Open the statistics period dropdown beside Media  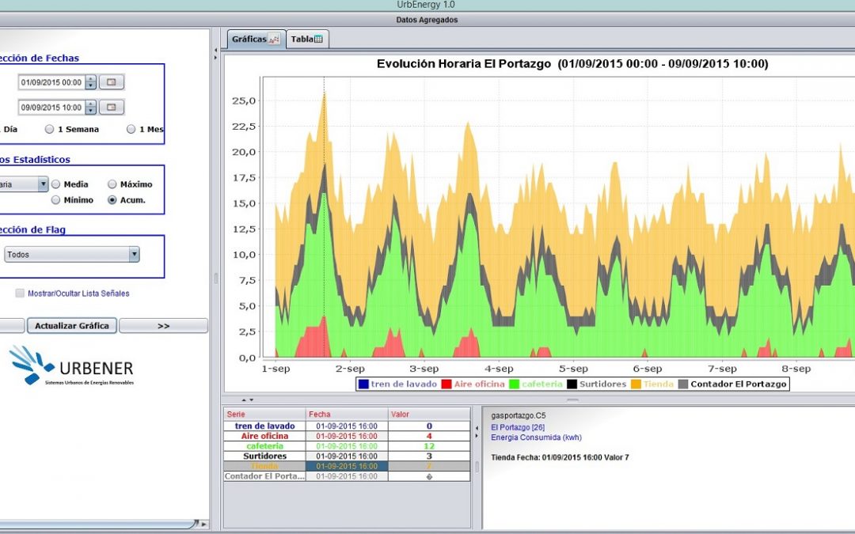point(42,184)
